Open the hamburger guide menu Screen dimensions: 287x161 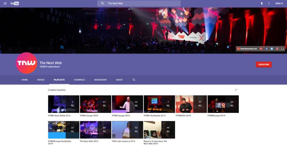tap(5, 3)
